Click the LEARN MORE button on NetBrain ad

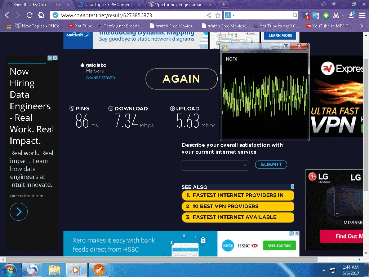point(280,35)
